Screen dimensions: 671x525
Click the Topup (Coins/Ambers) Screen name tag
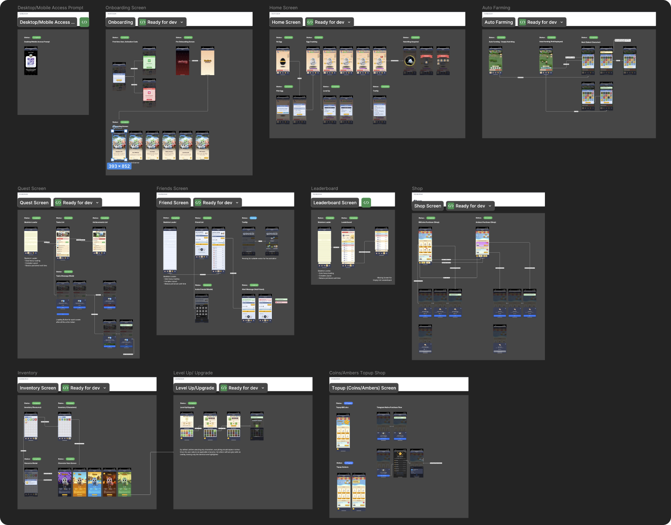point(364,388)
